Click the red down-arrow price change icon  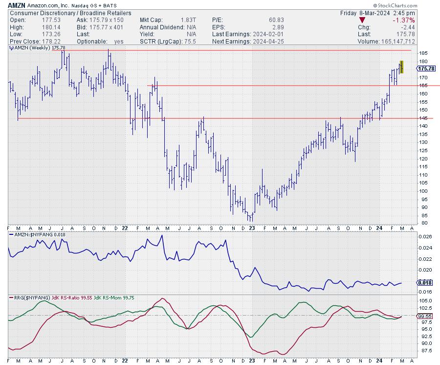coord(361,20)
